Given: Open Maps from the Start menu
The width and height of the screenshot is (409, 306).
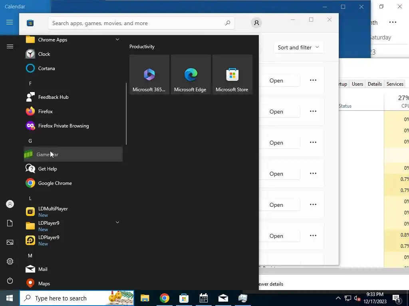Looking at the screenshot, I should tap(73, 283).
